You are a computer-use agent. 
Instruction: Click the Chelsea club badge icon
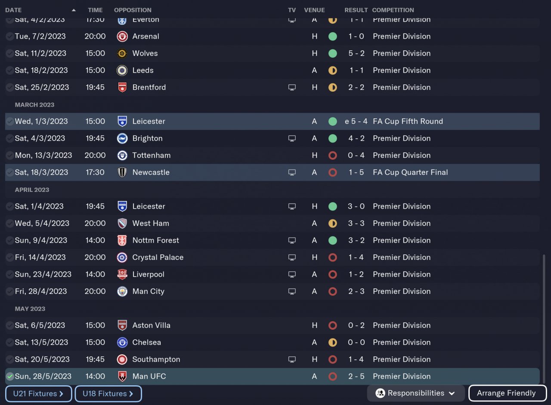click(x=122, y=342)
